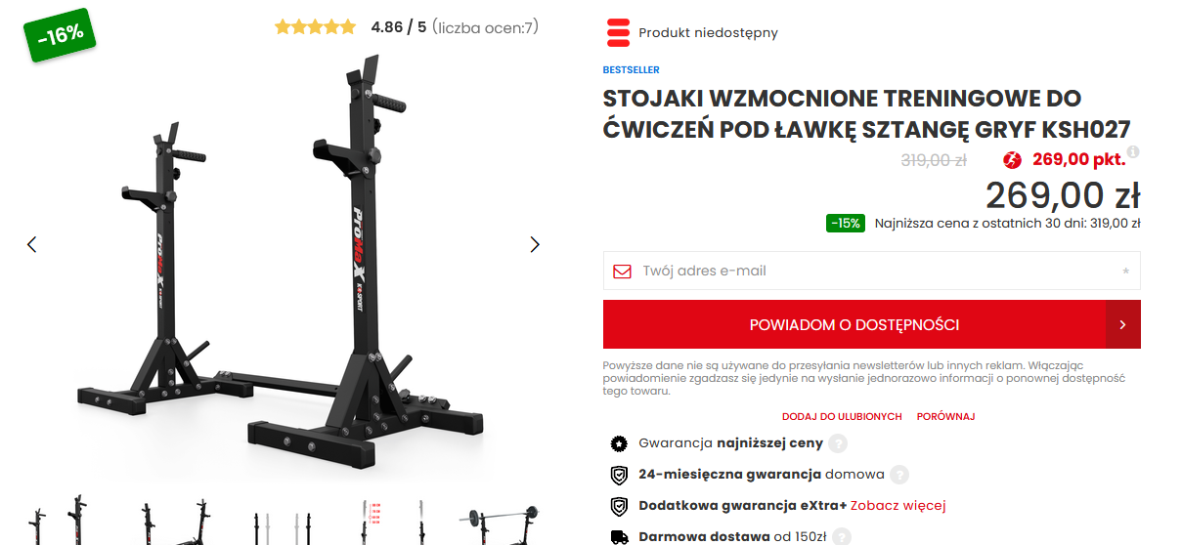Open help icon next to 24-month warranty
This screenshot has width=1182, height=545.
(x=899, y=475)
